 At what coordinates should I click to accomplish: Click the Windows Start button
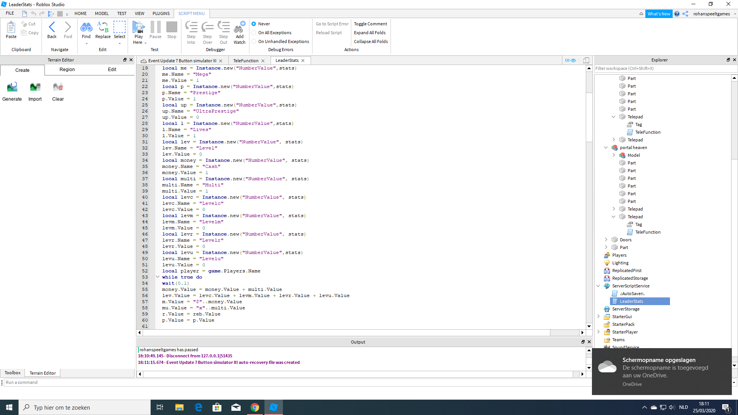point(9,407)
